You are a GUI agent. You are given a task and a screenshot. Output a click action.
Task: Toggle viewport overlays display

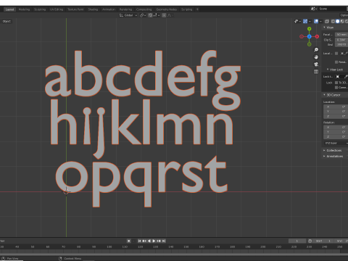(316, 22)
